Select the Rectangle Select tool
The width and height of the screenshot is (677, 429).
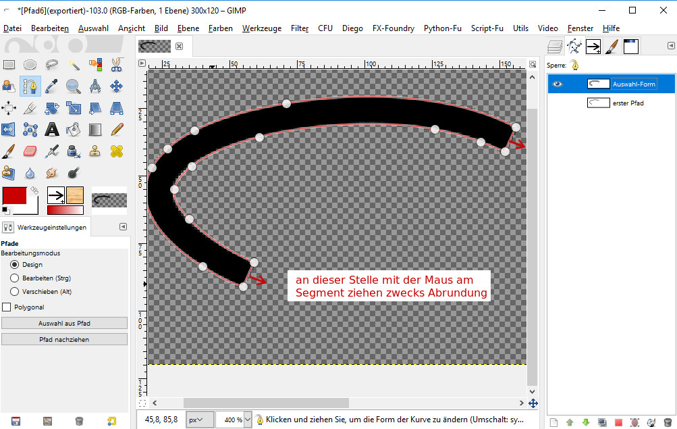point(9,65)
